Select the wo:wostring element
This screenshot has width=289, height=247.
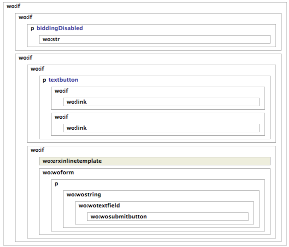click(83, 195)
